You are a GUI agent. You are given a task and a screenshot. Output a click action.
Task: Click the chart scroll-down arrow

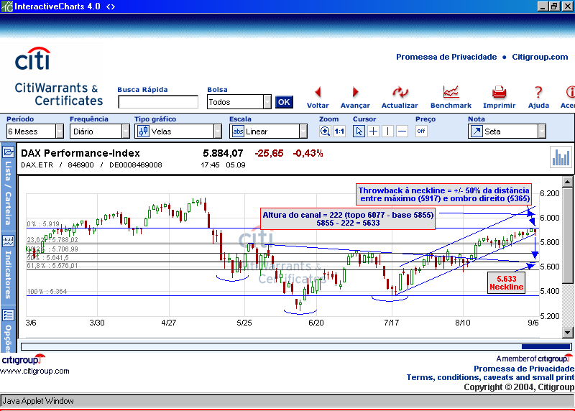tap(567, 333)
